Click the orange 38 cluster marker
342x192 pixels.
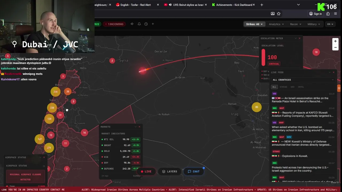(x=68, y=91)
